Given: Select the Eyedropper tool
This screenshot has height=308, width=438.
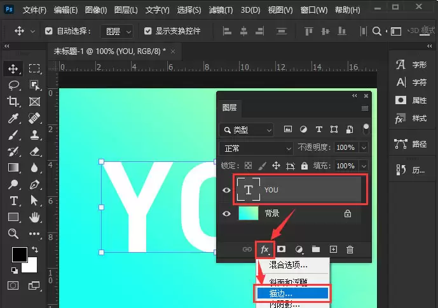Looking at the screenshot, I should 13,118.
